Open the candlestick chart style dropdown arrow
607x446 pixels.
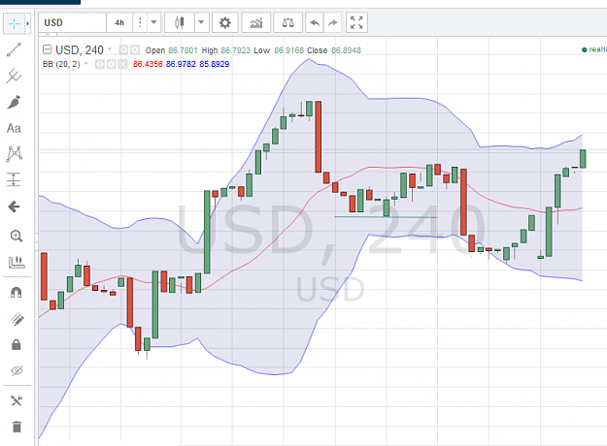[x=201, y=22]
